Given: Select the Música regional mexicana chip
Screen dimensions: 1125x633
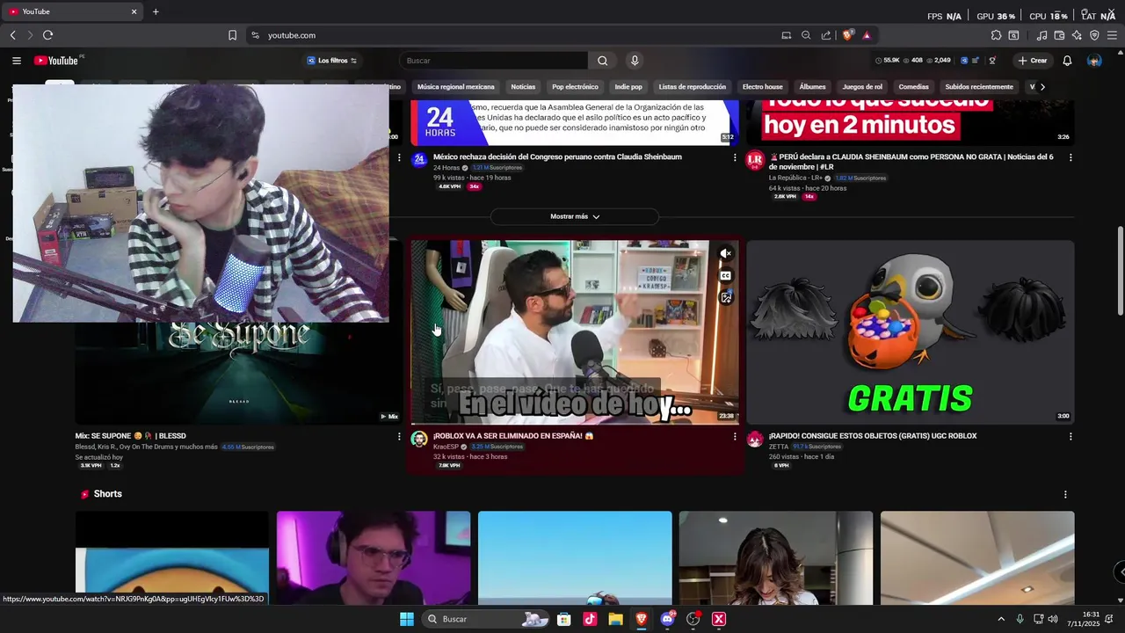Looking at the screenshot, I should point(455,87).
